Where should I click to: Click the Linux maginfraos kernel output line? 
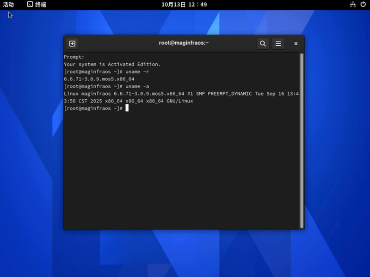tap(180, 94)
